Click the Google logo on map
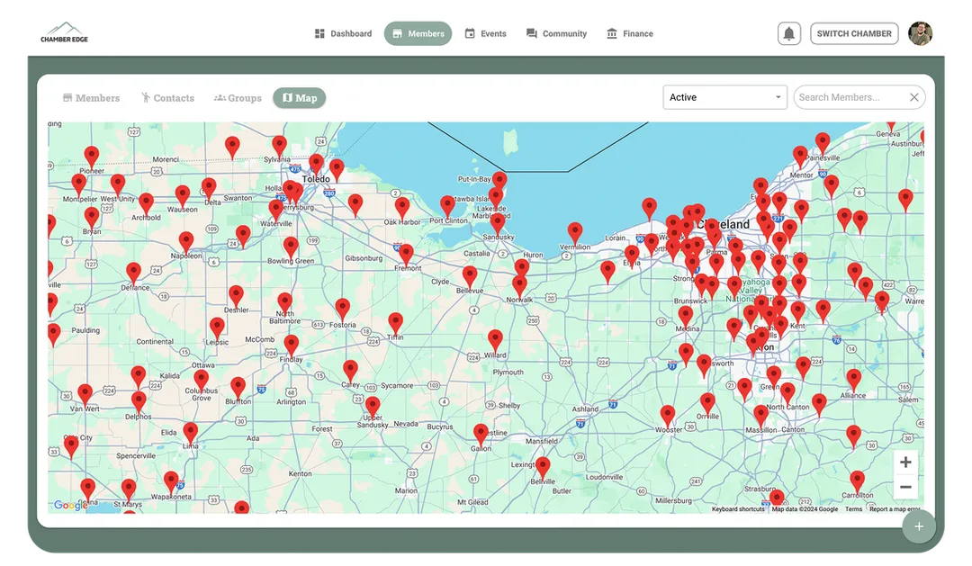Viewport: 972px width, 566px height. click(x=70, y=505)
